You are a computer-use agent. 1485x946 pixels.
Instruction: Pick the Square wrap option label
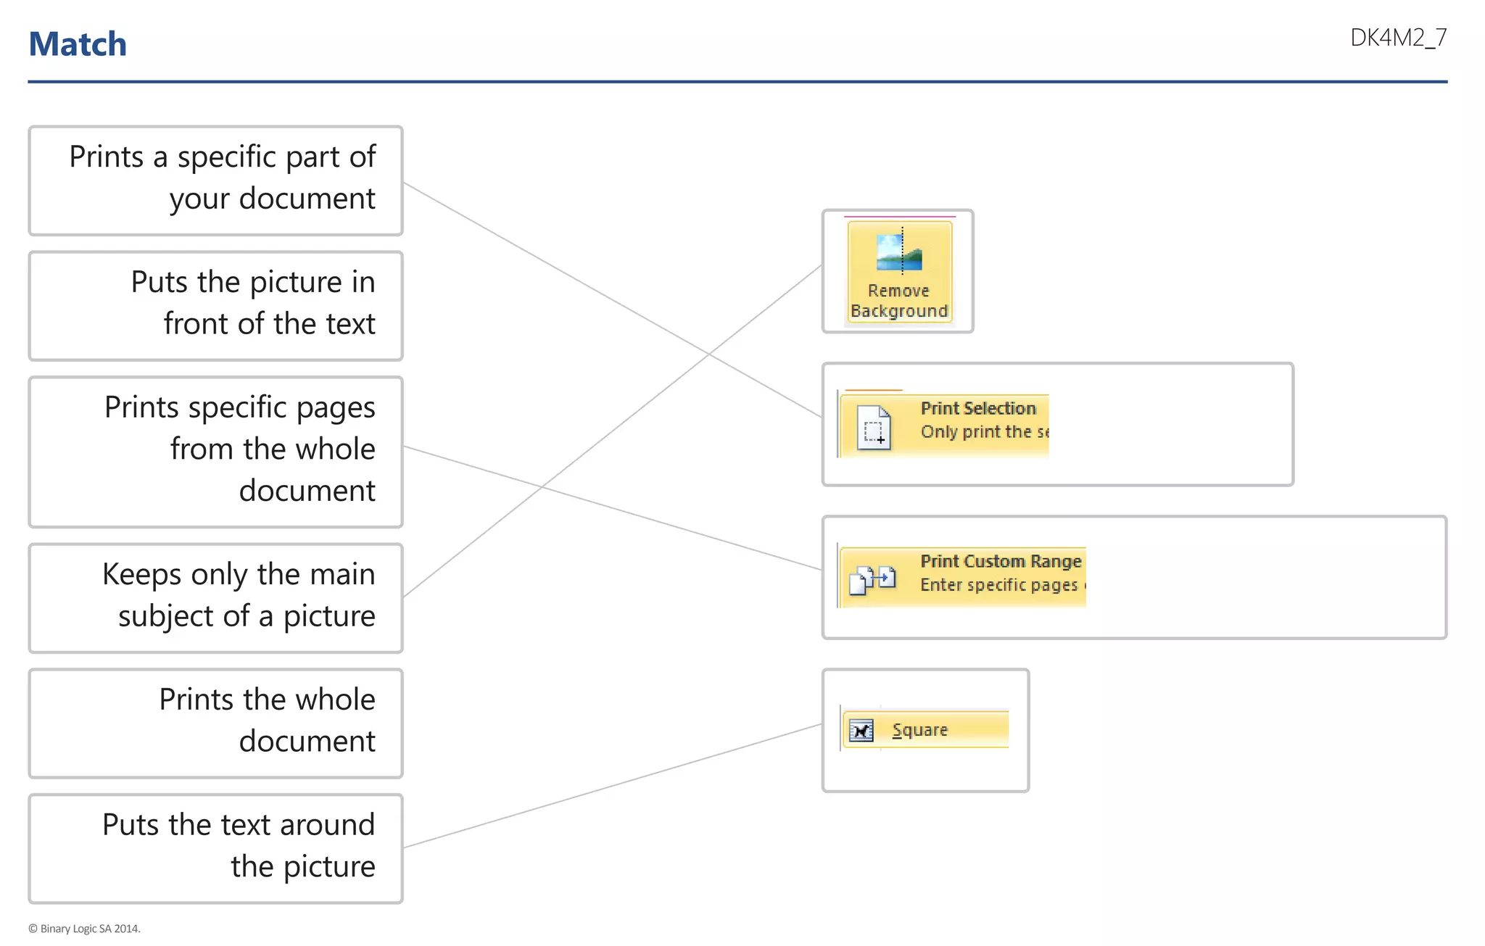(919, 730)
